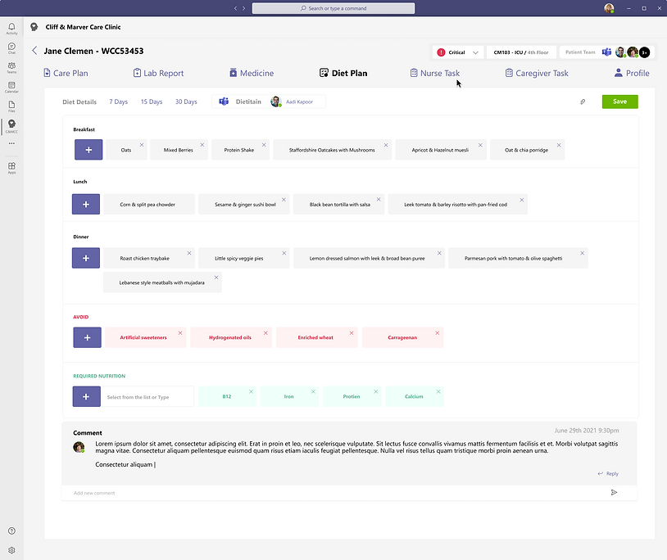Switch to the Nurse Task tab
This screenshot has height=560, width=667.
click(x=435, y=73)
